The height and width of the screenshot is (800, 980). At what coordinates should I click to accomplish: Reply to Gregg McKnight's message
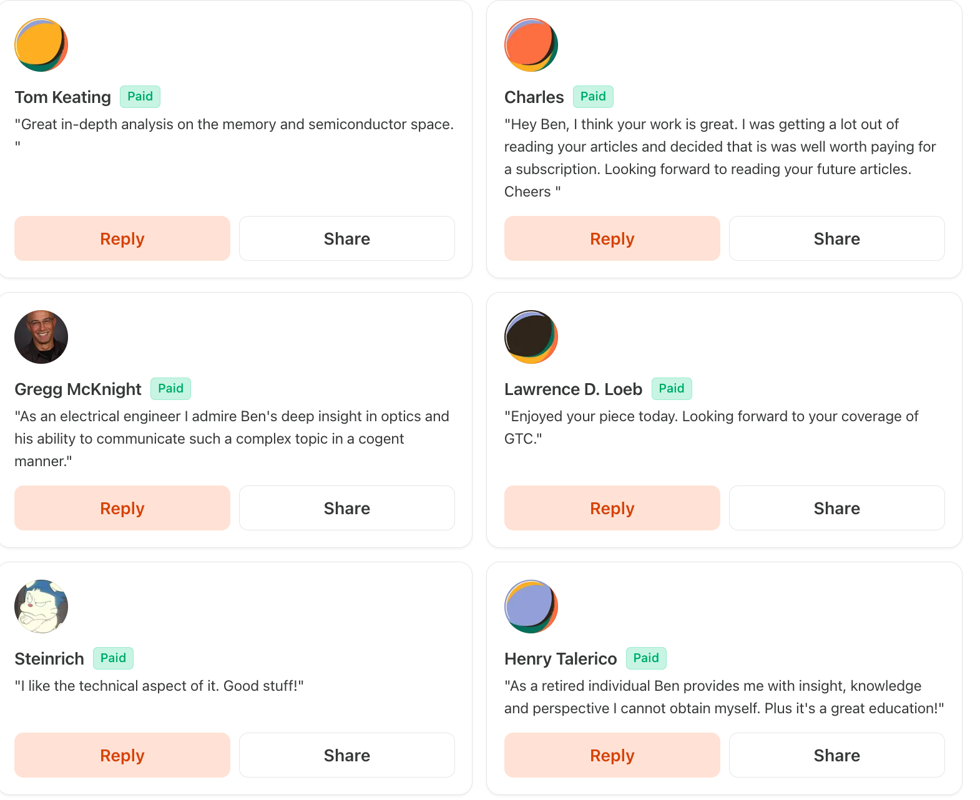click(122, 508)
